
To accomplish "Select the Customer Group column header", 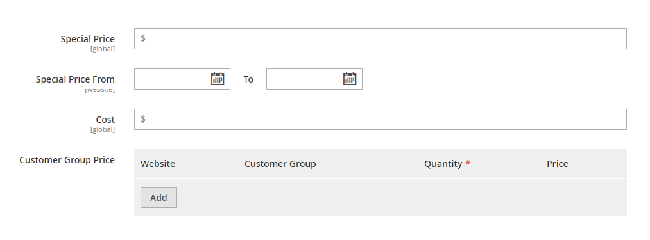I will [x=280, y=164].
